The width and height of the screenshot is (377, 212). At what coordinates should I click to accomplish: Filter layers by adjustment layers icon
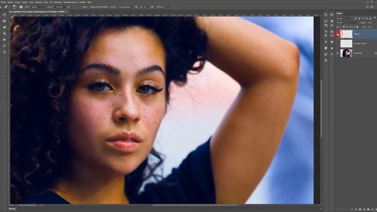(359, 18)
